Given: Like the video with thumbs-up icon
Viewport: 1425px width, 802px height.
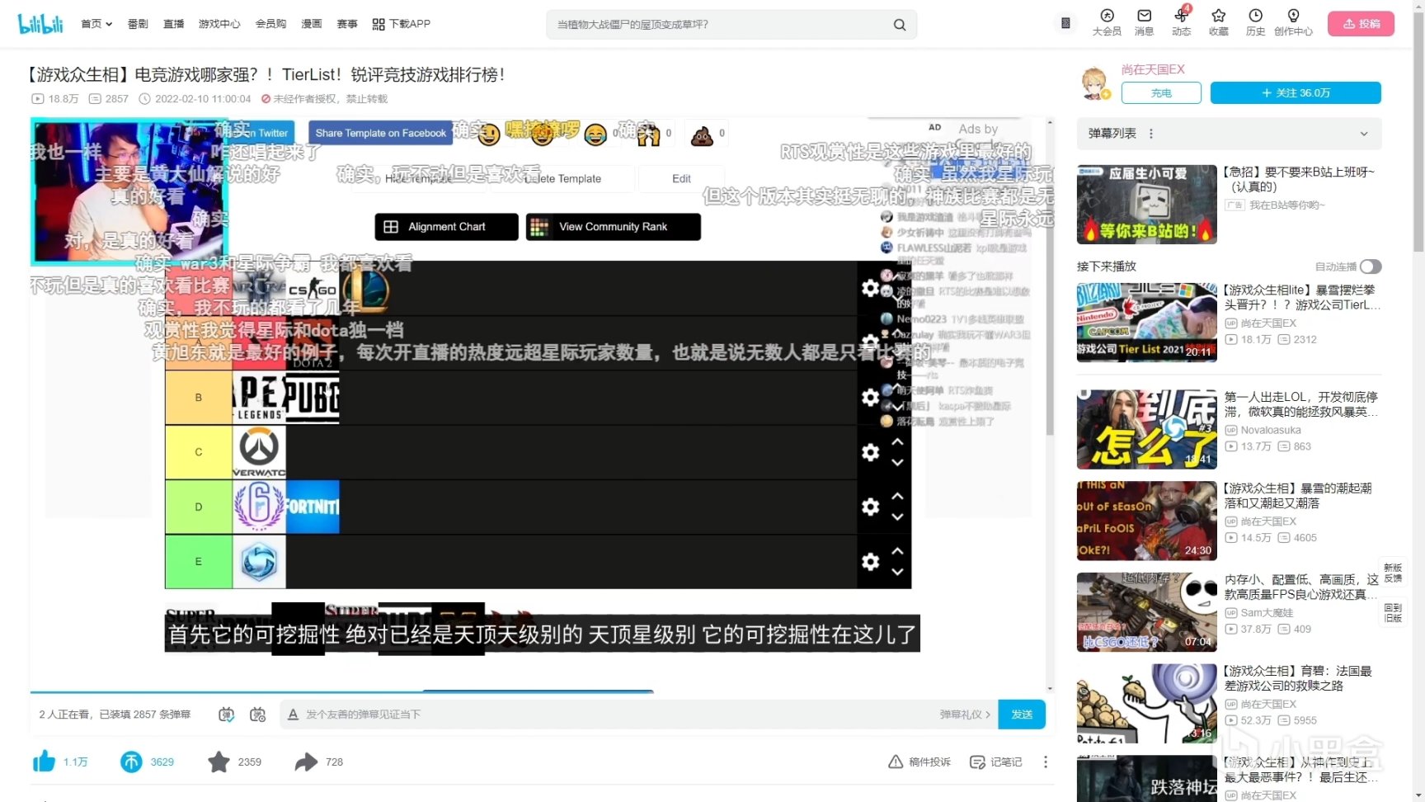Looking at the screenshot, I should tap(44, 762).
